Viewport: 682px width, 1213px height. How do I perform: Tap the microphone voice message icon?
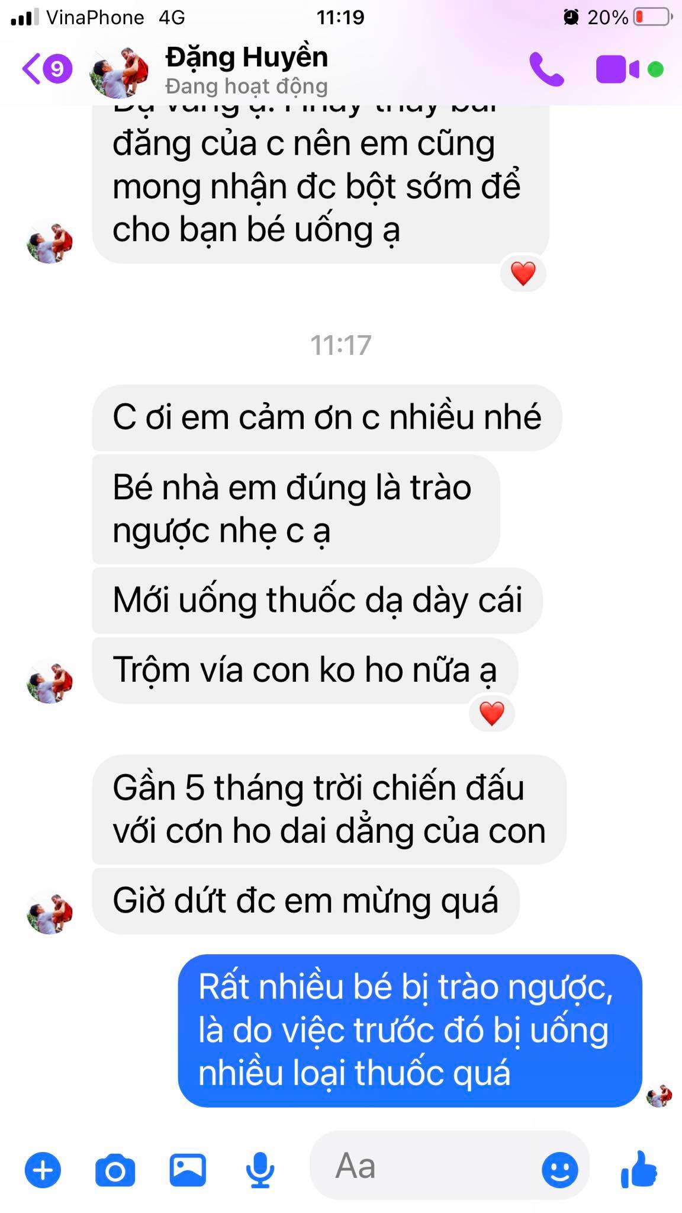260,1170
